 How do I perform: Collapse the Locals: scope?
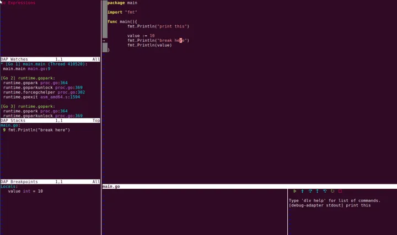point(9,187)
